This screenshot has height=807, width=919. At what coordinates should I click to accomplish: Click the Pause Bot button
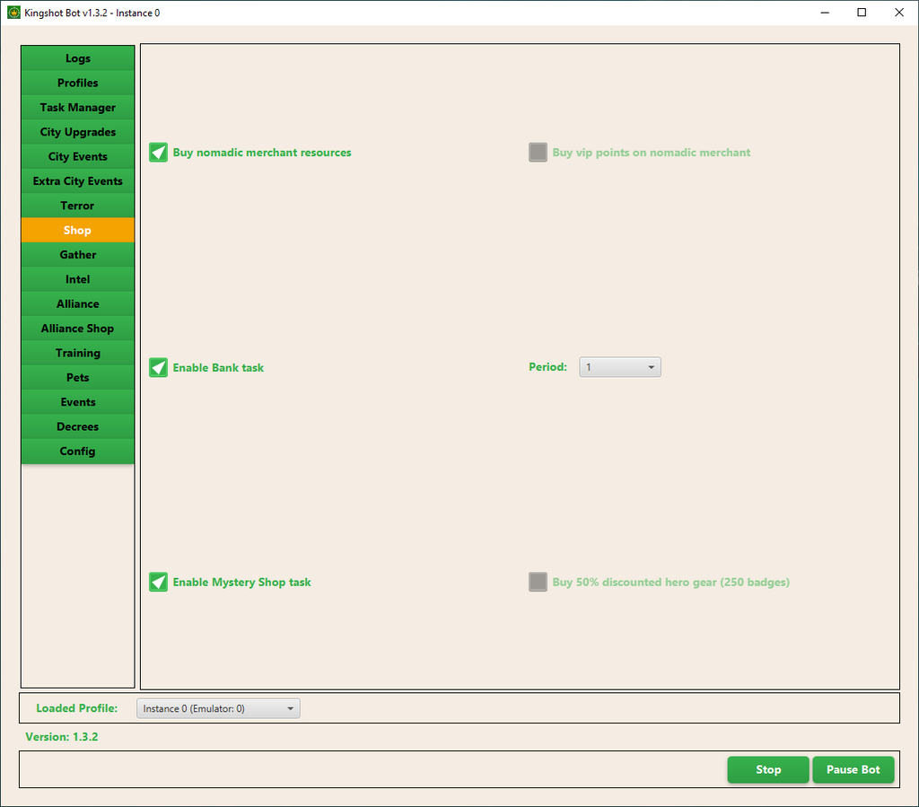click(x=853, y=769)
